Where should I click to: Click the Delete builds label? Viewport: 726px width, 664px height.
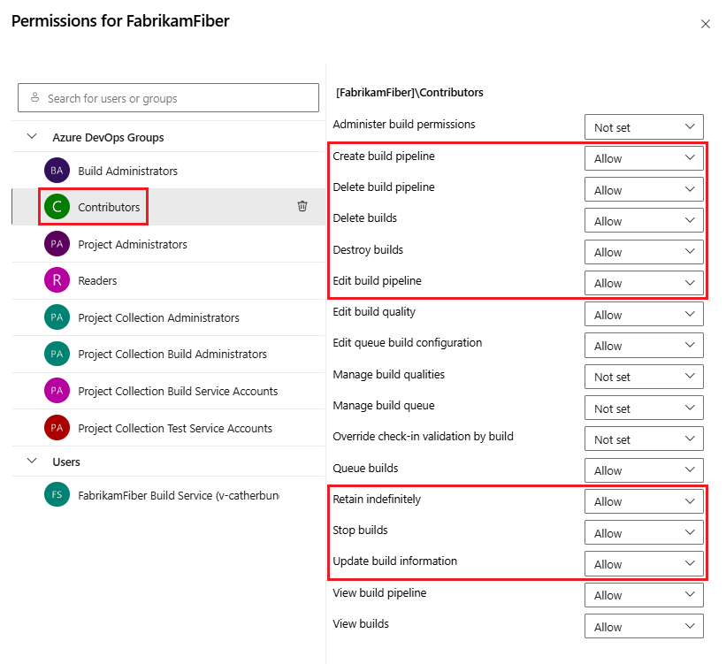click(364, 218)
